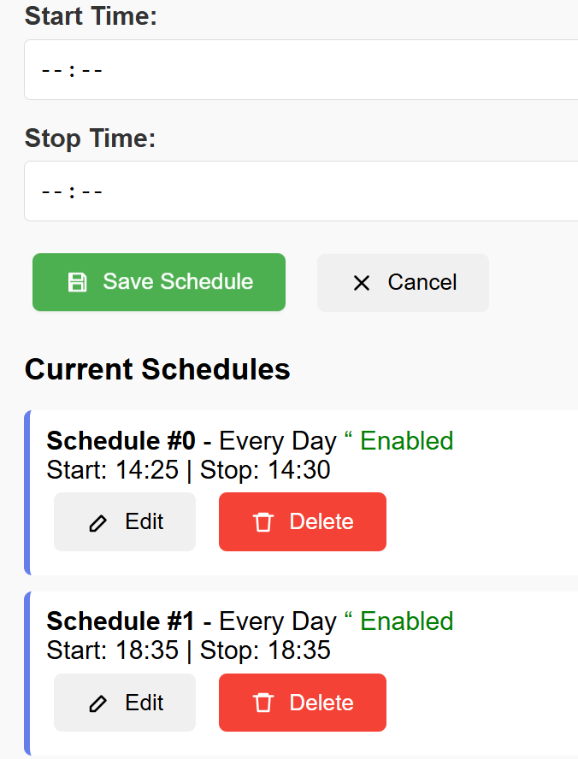Focus the Start Time input field
The height and width of the screenshot is (759, 578).
pos(301,70)
